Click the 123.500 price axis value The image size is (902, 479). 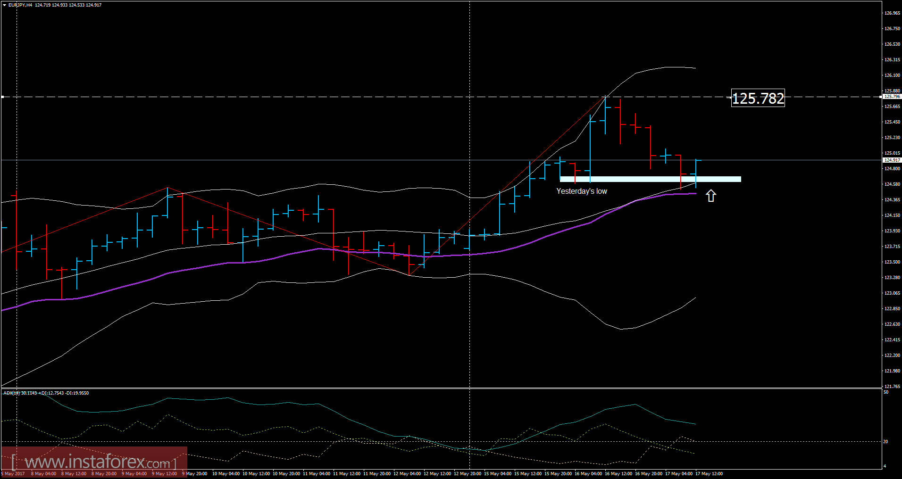point(892,262)
